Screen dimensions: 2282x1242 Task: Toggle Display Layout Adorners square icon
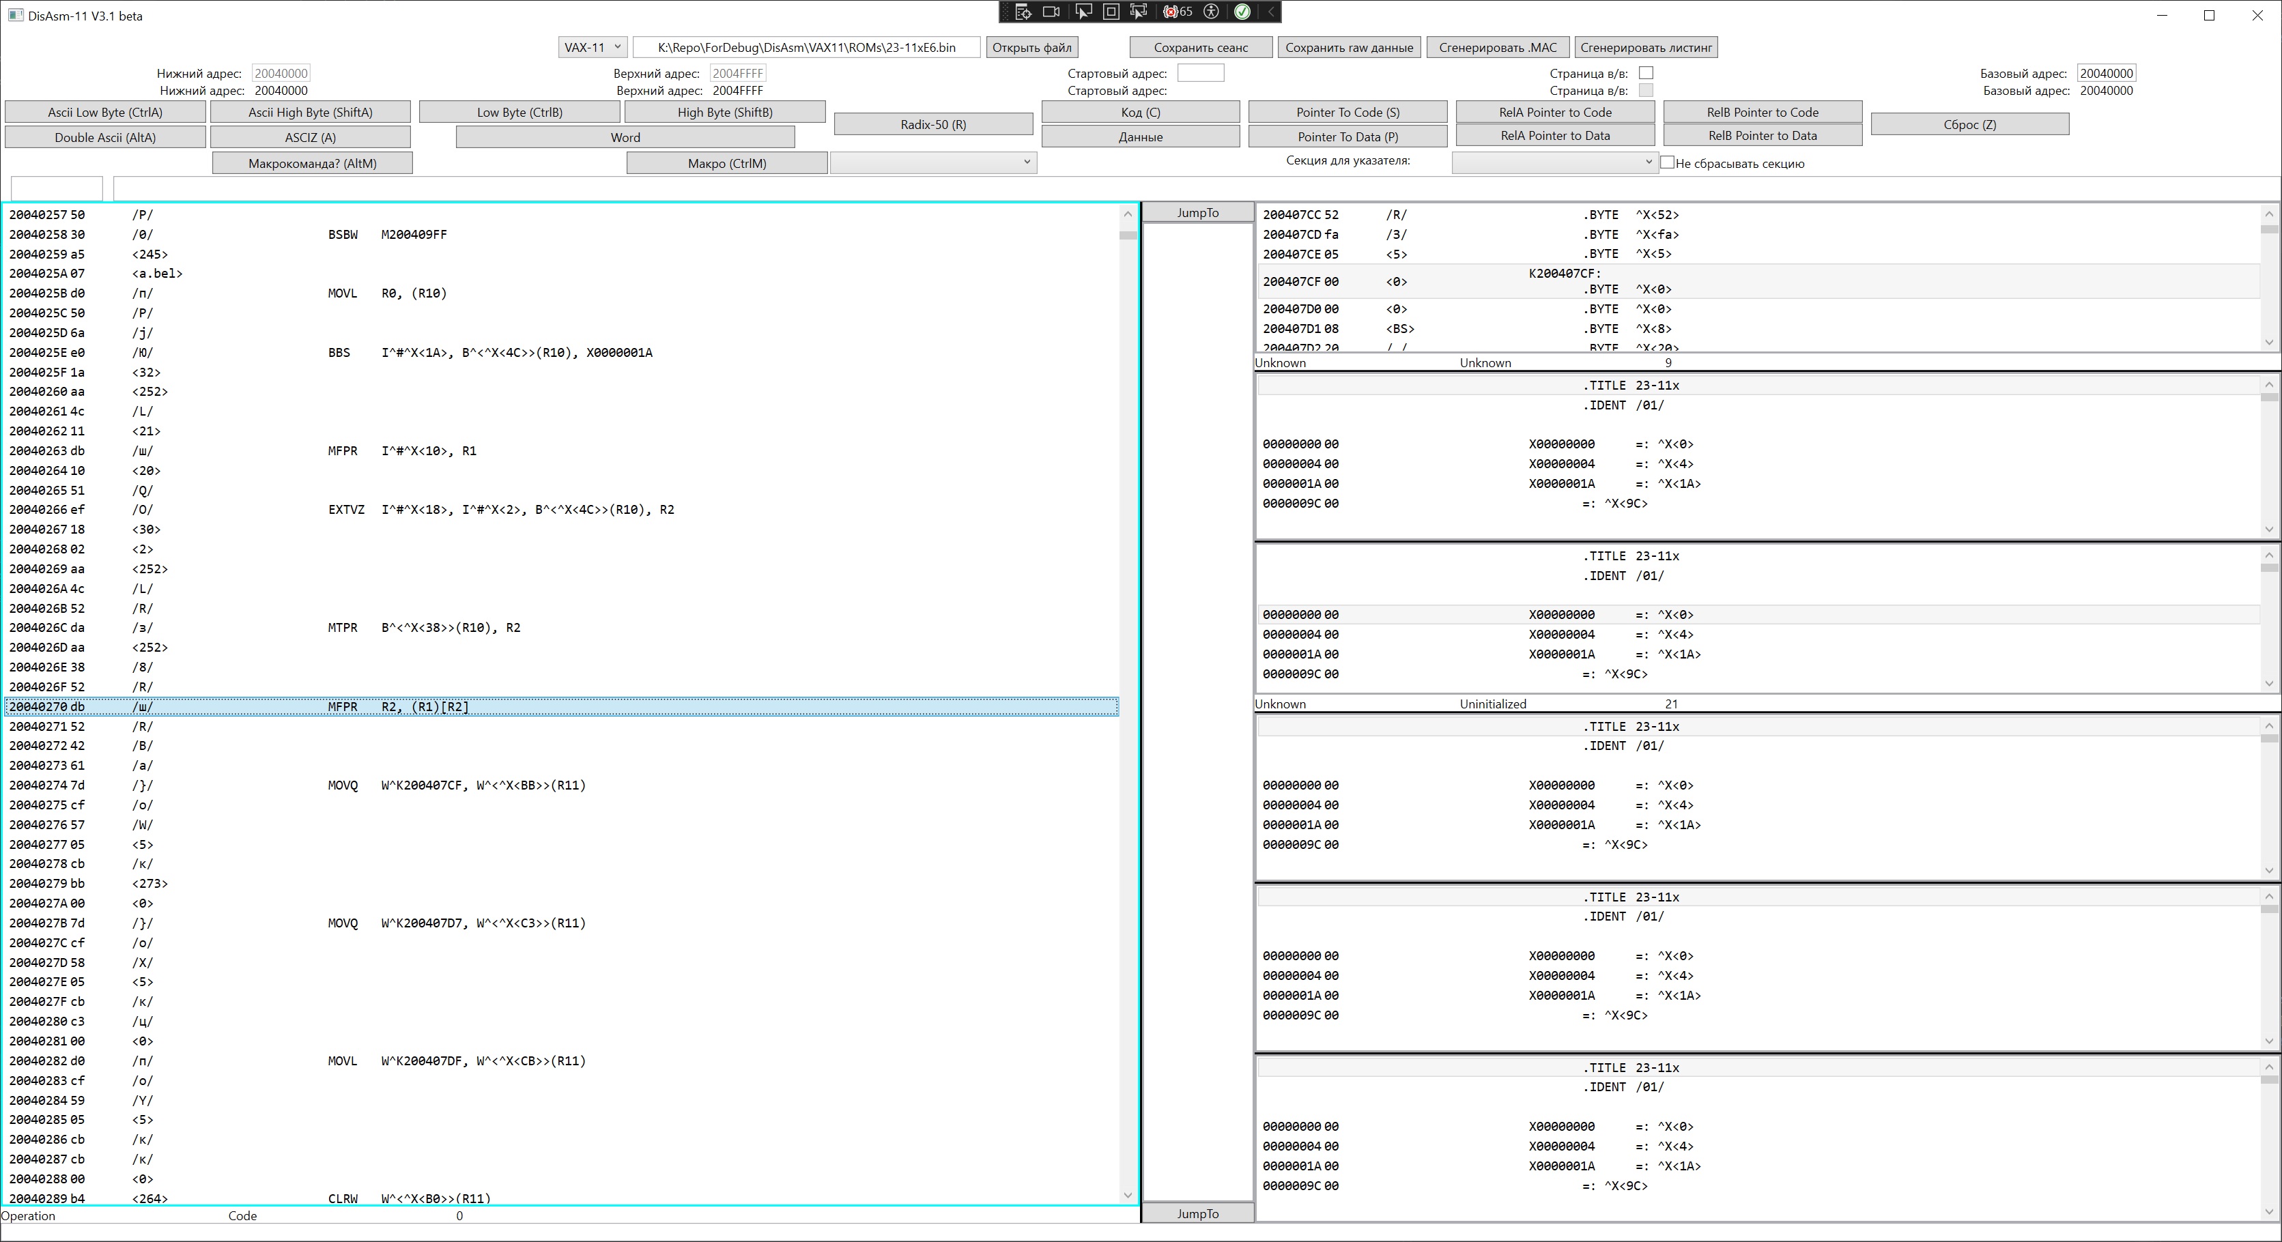tap(1111, 12)
